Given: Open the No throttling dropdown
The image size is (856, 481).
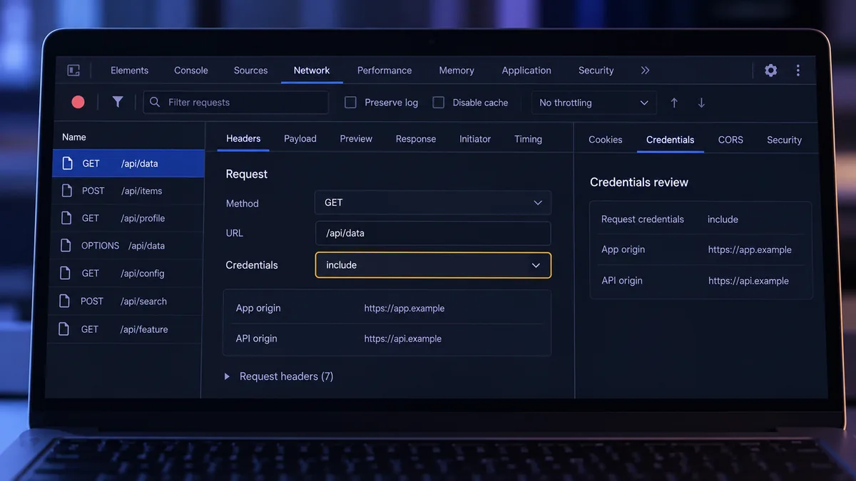Looking at the screenshot, I should point(594,103).
